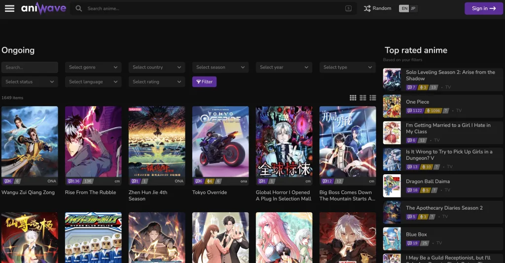Open Big Boss Comes Down The Mountain title
Viewport: 505px width, 263px height.
pyautogui.click(x=347, y=195)
